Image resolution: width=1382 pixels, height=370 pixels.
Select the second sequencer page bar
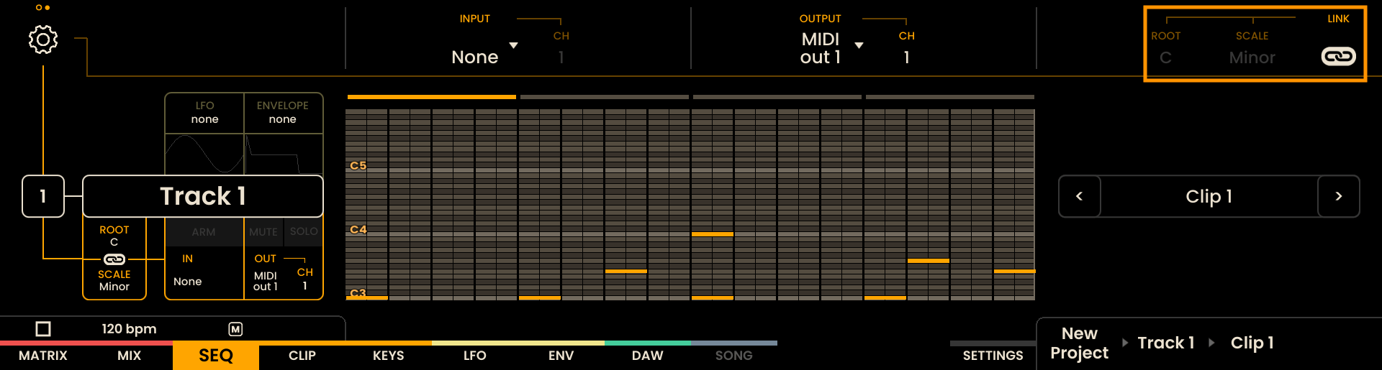point(604,97)
